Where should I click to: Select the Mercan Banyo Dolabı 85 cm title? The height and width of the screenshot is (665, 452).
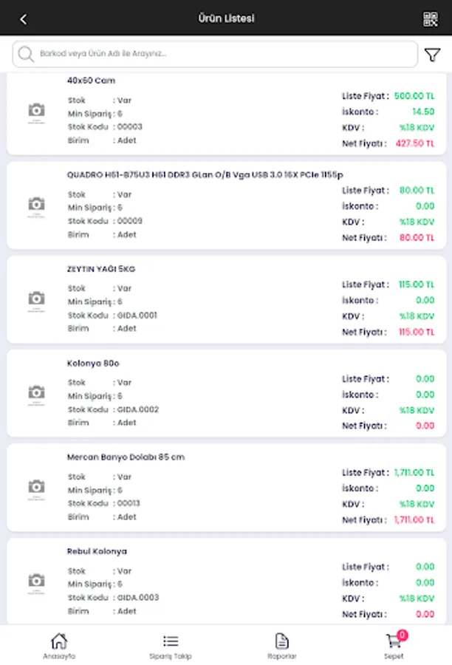(126, 457)
